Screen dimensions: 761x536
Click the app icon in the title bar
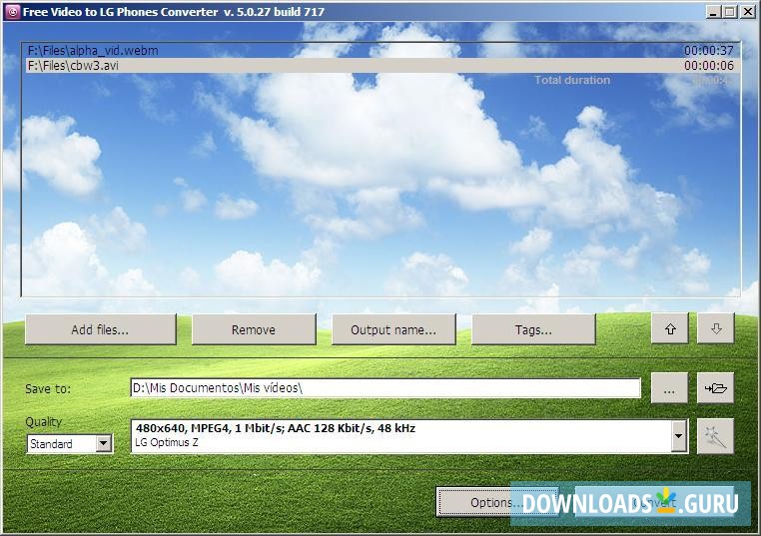pyautogui.click(x=12, y=12)
